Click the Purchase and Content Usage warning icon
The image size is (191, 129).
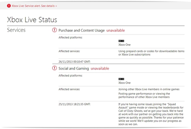pyautogui.click(x=54, y=30)
